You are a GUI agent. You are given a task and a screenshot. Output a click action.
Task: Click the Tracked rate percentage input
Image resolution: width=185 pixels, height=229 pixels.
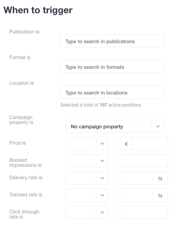[137, 195]
